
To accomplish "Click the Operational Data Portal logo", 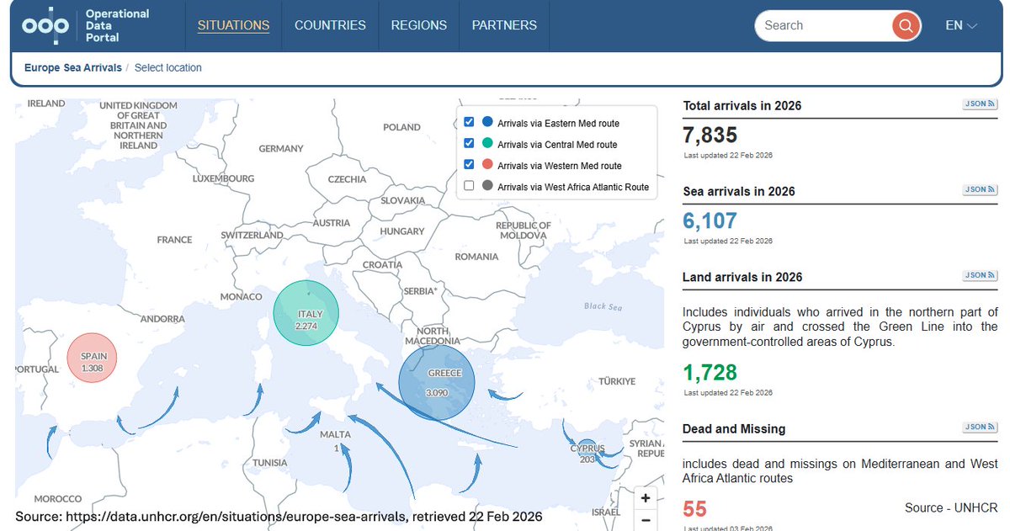I will point(86,26).
